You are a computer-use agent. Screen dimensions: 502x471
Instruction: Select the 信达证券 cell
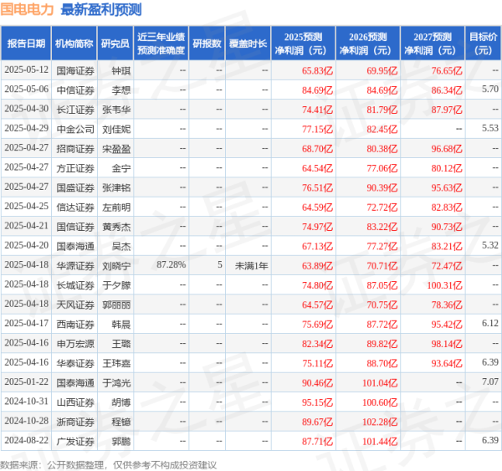click(x=75, y=207)
